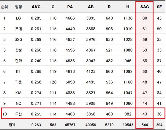166x130 pixels.
Task: Click the 순위 column header
Action: pyautogui.click(x=4, y=7)
